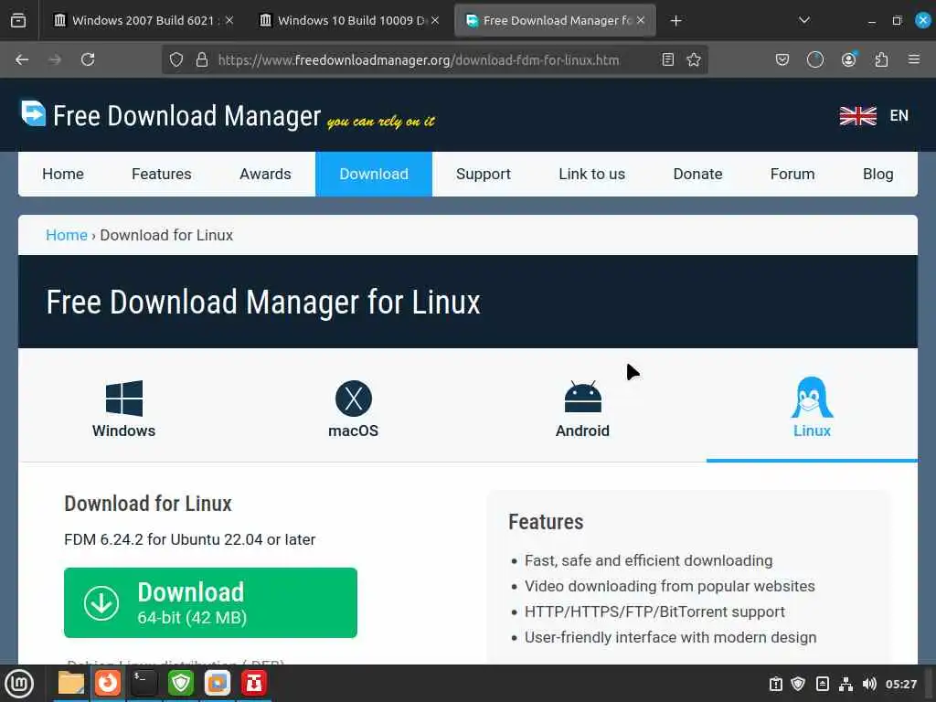Select the Linux penguin platform icon
This screenshot has width=936, height=702.
[812, 397]
